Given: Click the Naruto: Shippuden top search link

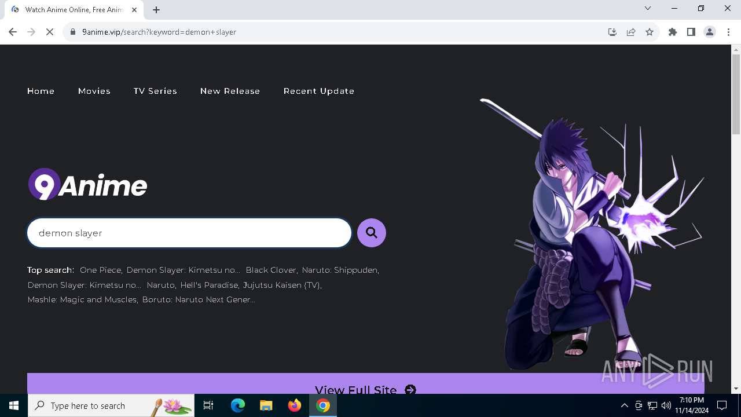Looking at the screenshot, I should [x=340, y=270].
